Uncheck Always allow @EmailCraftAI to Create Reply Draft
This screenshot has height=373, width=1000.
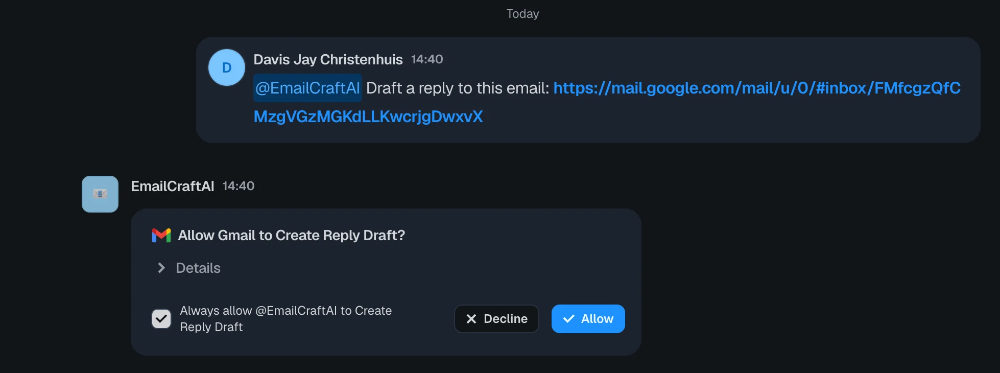tap(161, 318)
